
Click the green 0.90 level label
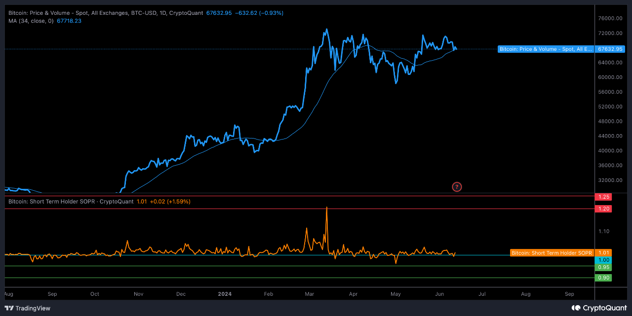tap(603, 278)
